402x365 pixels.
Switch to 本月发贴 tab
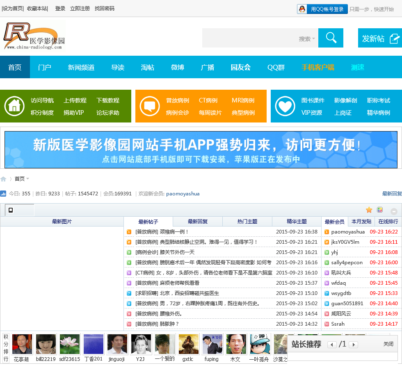pos(361,221)
